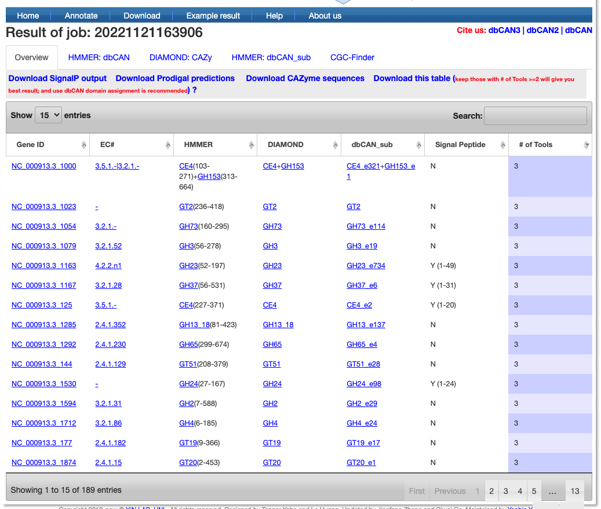This screenshot has width=601, height=509.
Task: Go to page 2 of results
Action: coord(491,491)
